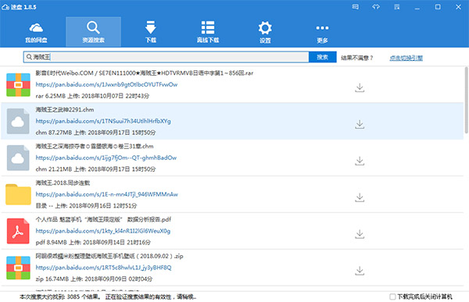Toggle 下载完成后关闭计算机 checkbox

pyautogui.click(x=392, y=297)
